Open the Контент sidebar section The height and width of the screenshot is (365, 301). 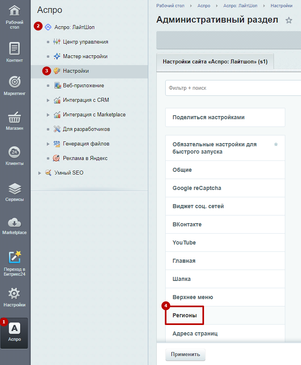click(x=15, y=52)
